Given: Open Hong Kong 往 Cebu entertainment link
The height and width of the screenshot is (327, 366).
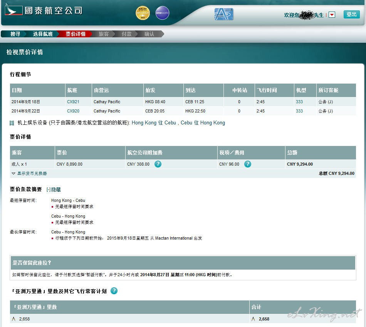Looking at the screenshot, I should coord(154,123).
